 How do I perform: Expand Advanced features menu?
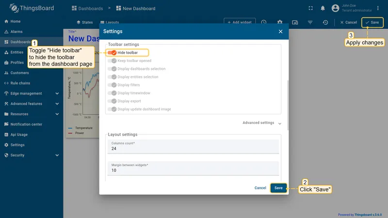click(x=57, y=104)
